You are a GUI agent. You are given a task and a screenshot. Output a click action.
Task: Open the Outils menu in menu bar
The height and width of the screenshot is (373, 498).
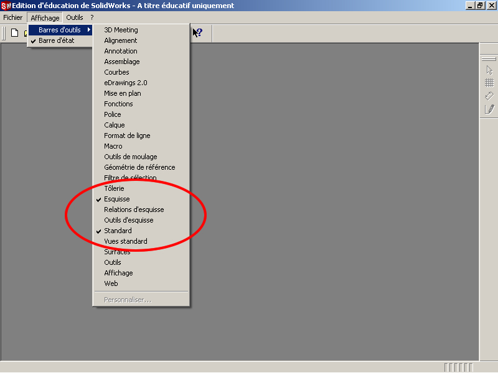(x=75, y=18)
